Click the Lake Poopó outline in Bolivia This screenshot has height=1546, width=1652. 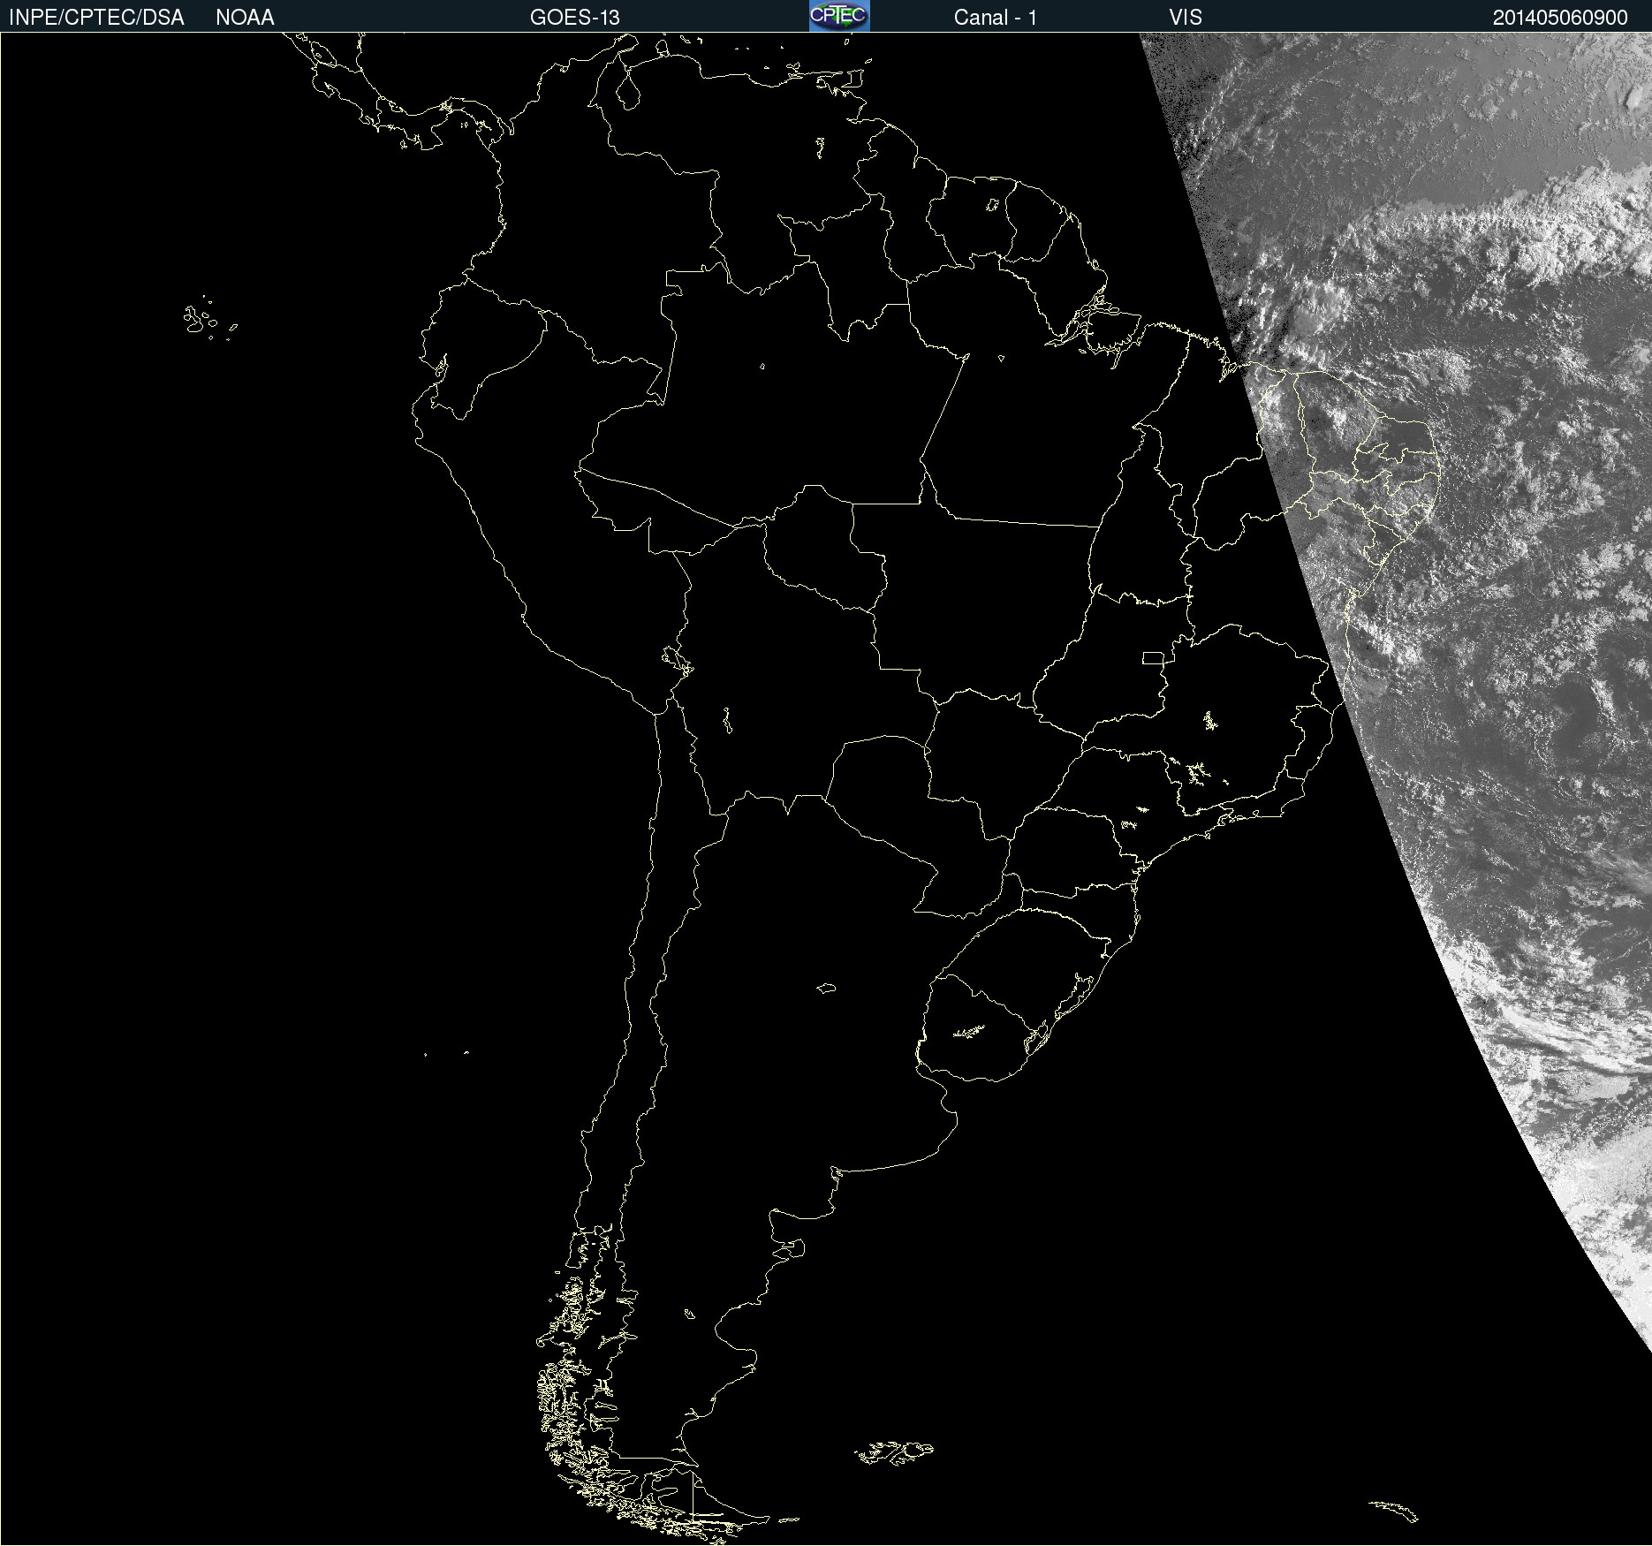click(727, 721)
